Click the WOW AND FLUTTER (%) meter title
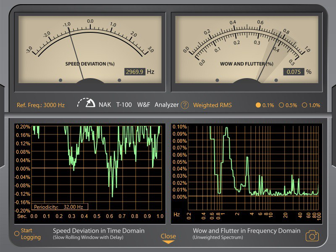 [247, 64]
